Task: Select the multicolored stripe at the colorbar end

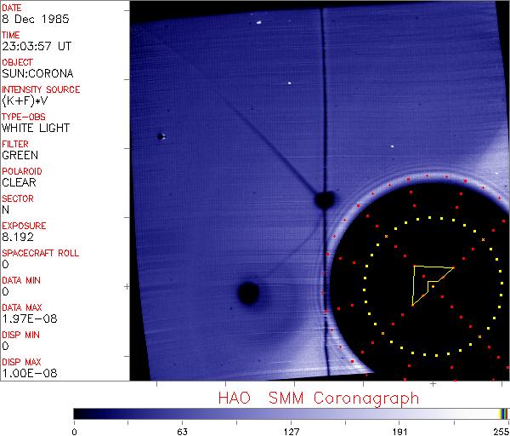Action: [503, 413]
